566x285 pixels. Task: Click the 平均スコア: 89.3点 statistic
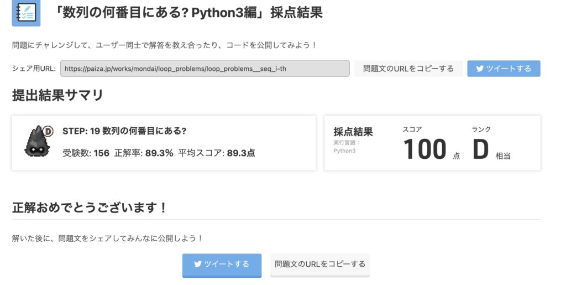(x=217, y=153)
